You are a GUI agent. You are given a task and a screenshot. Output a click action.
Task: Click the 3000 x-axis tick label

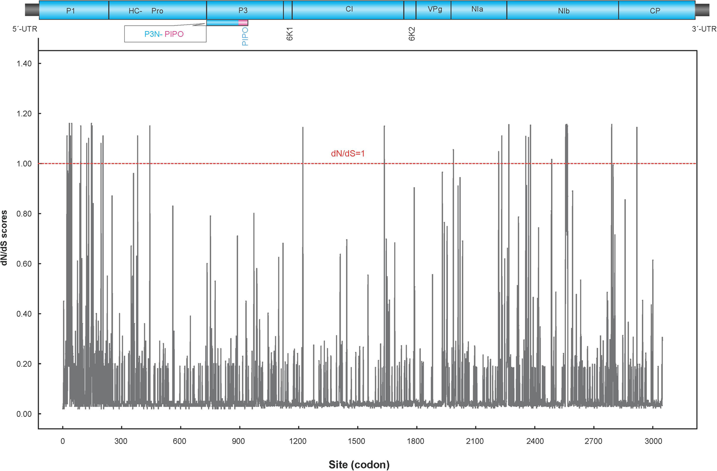(653, 441)
